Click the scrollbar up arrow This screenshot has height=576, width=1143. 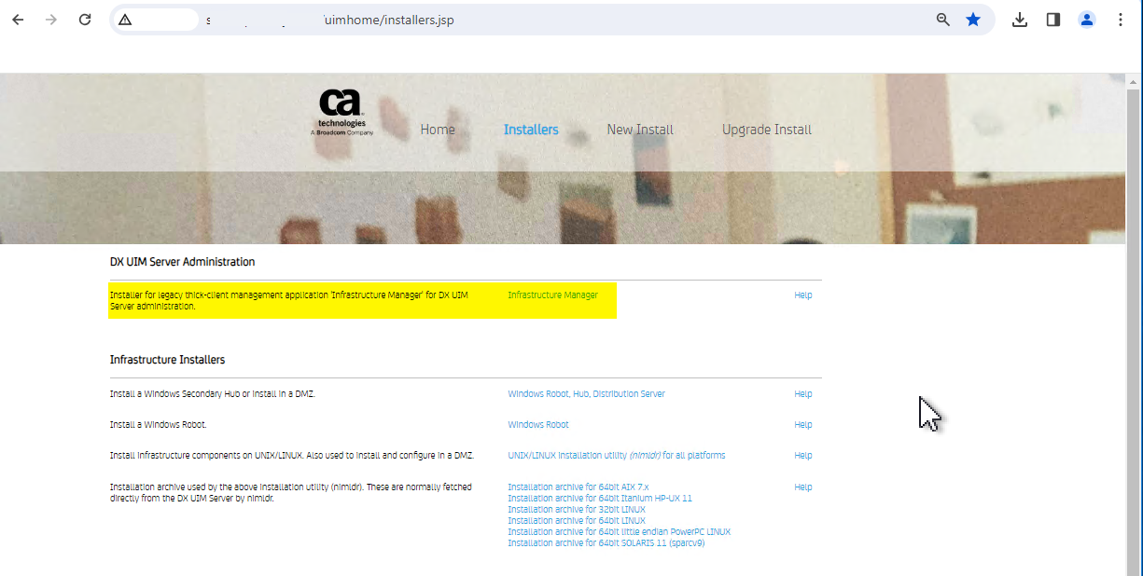[x=1133, y=81]
